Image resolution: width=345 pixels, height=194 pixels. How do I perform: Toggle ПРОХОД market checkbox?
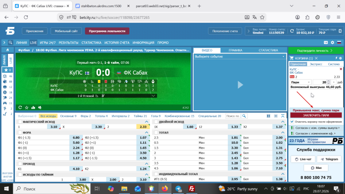20,163
